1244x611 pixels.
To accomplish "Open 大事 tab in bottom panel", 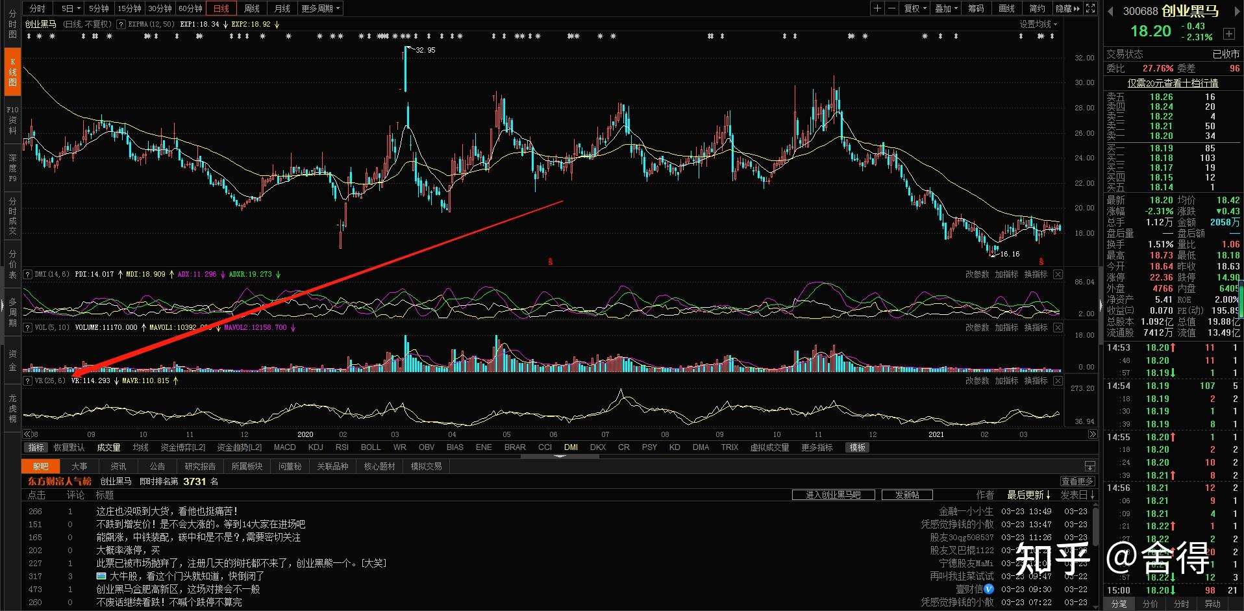I will (79, 466).
